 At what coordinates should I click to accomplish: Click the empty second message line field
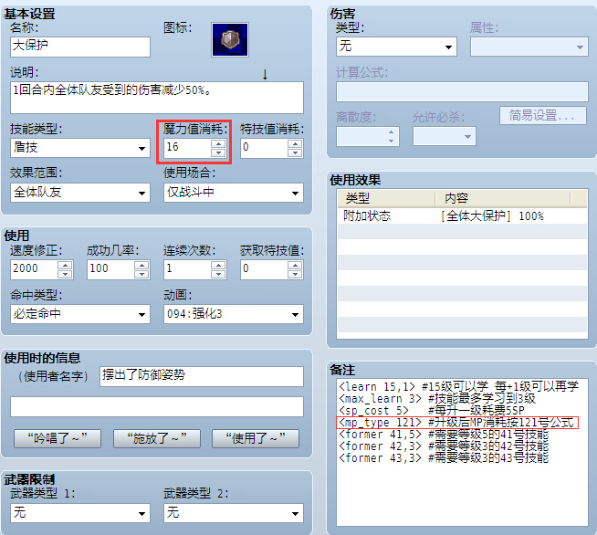[x=157, y=406]
